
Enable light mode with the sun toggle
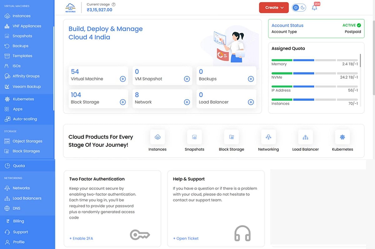(296, 7)
